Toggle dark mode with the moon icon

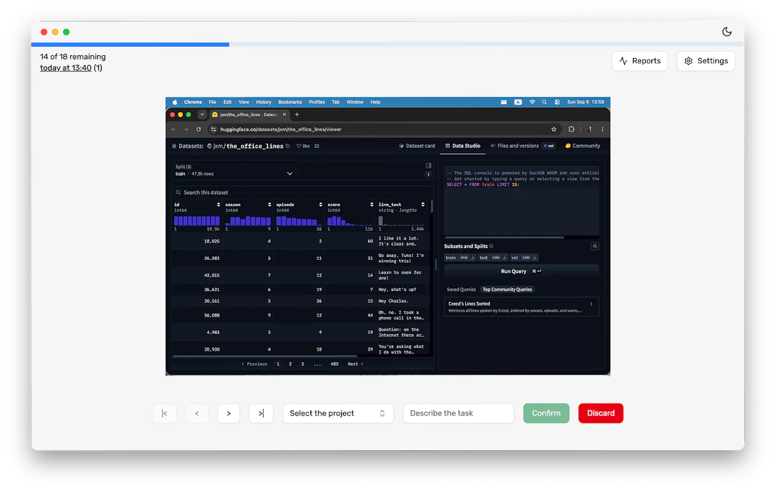pos(727,32)
